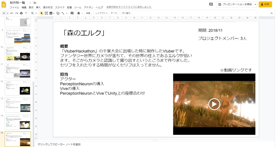Viewport: 276px width, 147px height.
Task: Click the 概要 heading on slide
Action: (x=64, y=46)
